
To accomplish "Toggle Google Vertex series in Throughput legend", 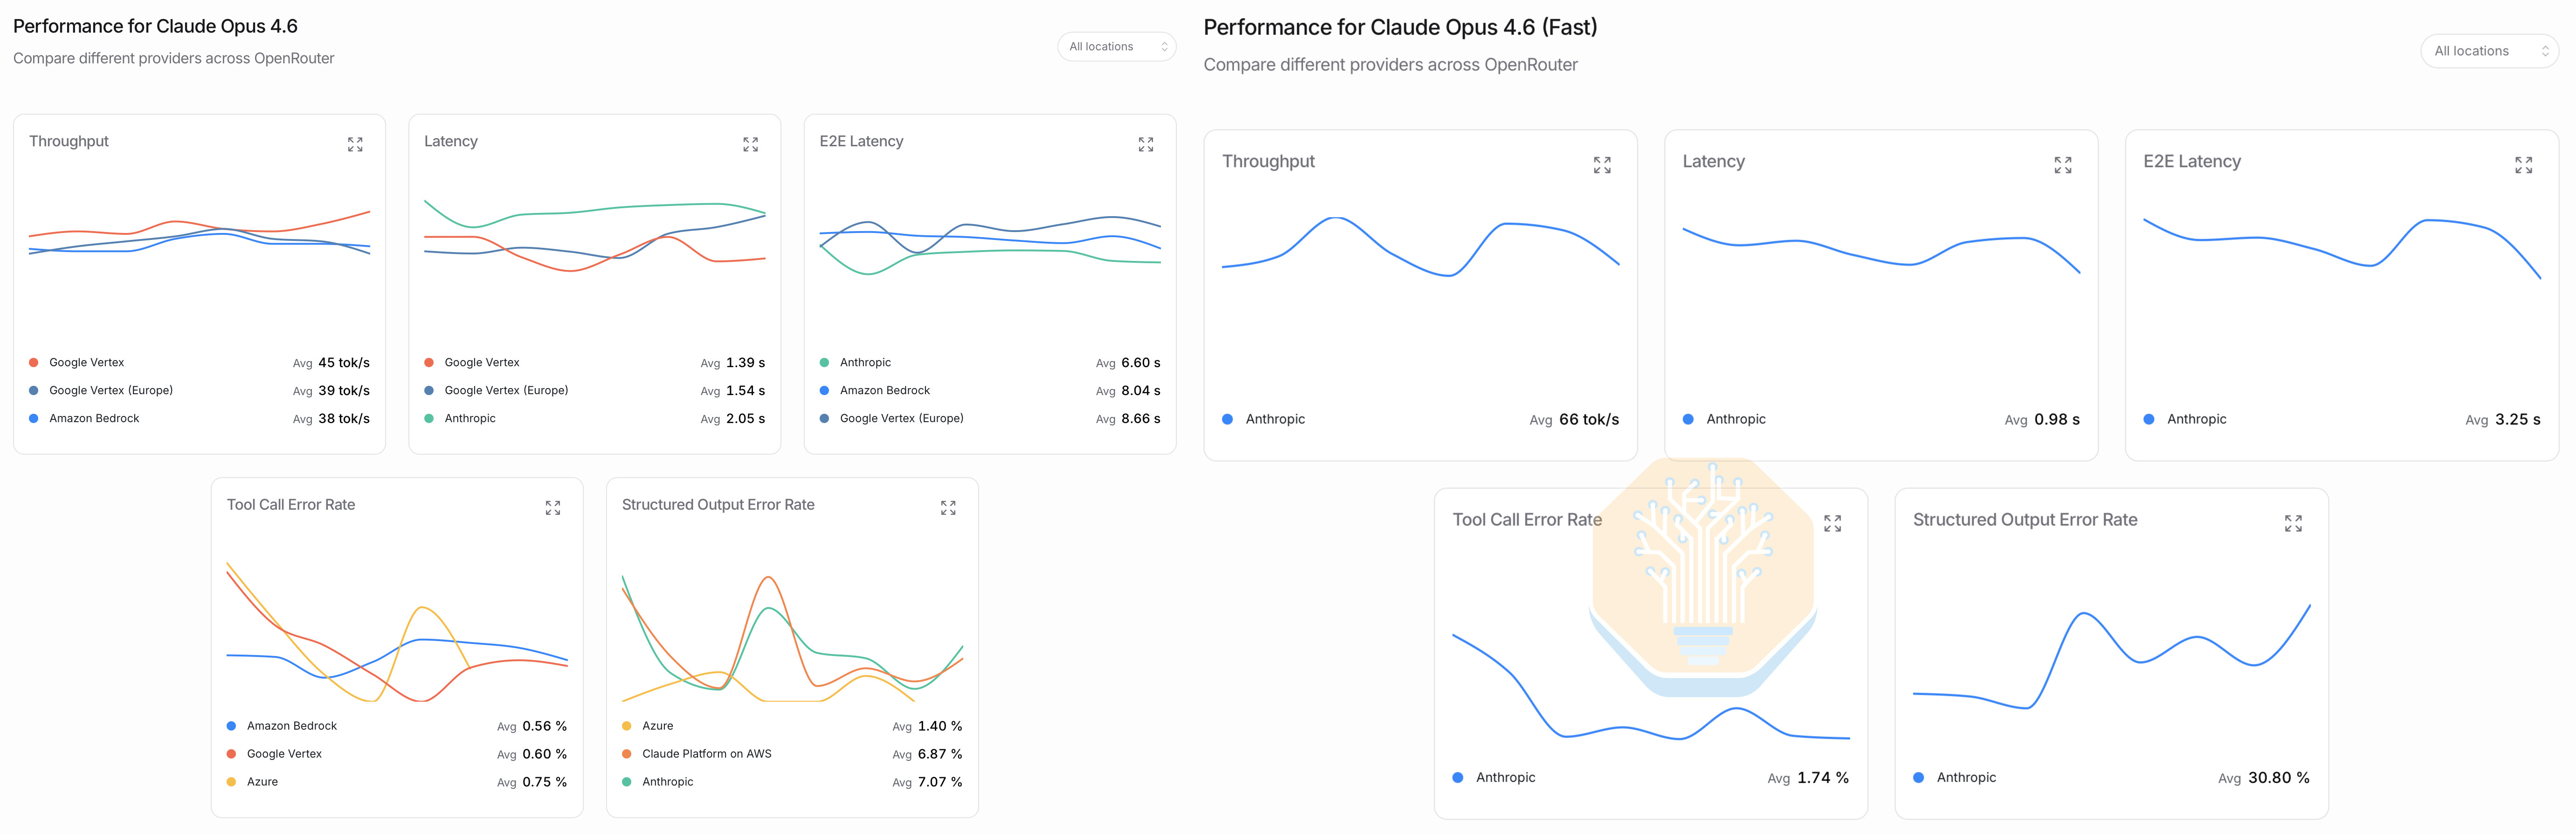I will pyautogui.click(x=86, y=362).
